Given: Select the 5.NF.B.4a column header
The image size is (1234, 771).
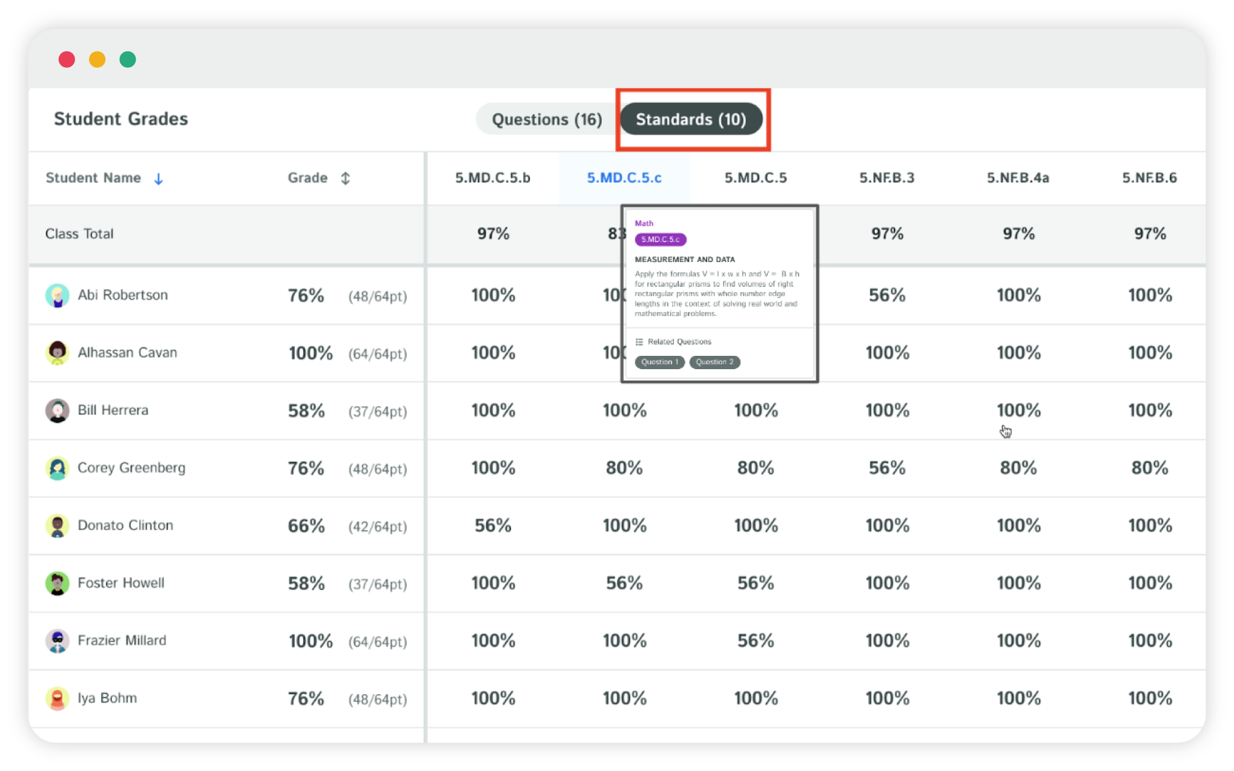Looking at the screenshot, I should [x=1018, y=178].
